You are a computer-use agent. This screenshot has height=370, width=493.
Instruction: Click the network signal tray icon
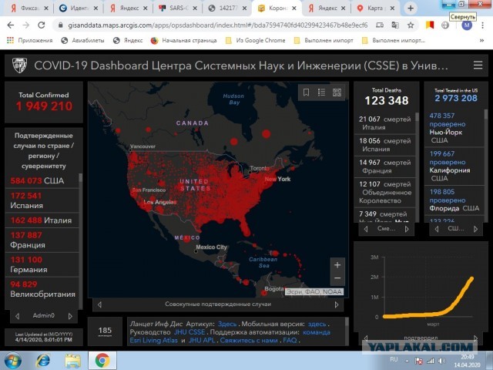(430, 361)
